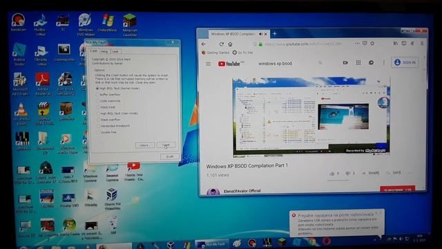Open Roblox Studio desktop shortcut
This screenshot has height=249, width=442.
coord(19,55)
